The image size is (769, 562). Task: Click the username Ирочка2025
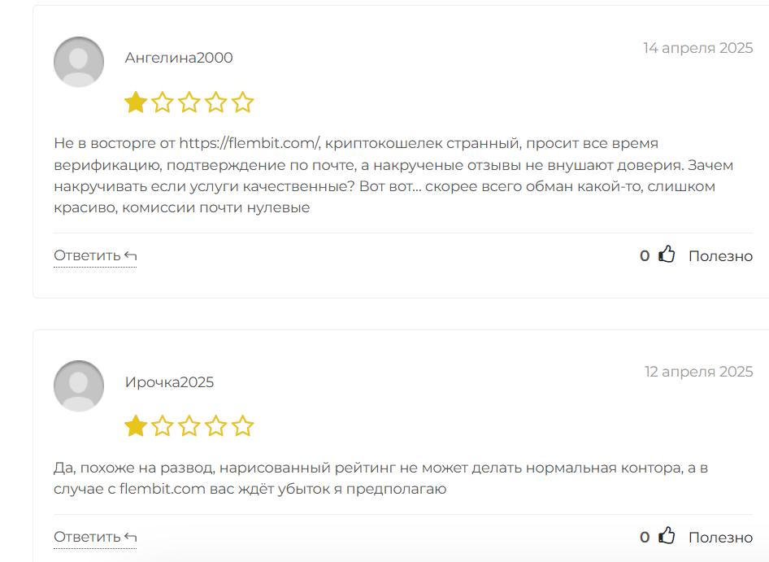point(169,382)
